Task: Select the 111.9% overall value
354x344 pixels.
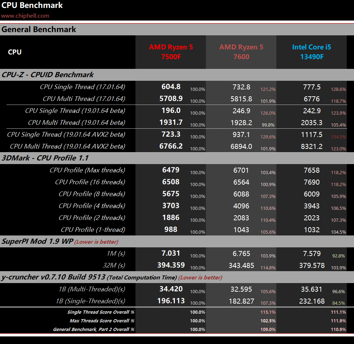Action: (338, 321)
